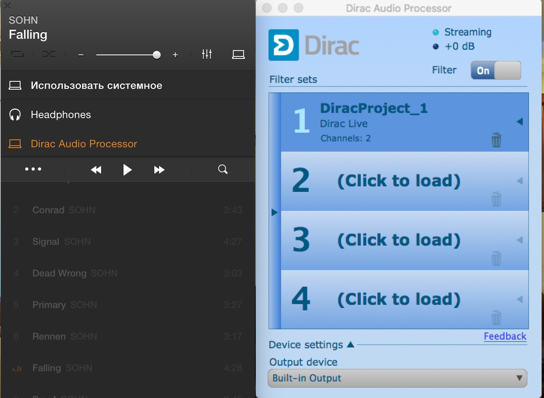Toggle the Dirac Filter On switch
This screenshot has height=398, width=544.
[495, 70]
